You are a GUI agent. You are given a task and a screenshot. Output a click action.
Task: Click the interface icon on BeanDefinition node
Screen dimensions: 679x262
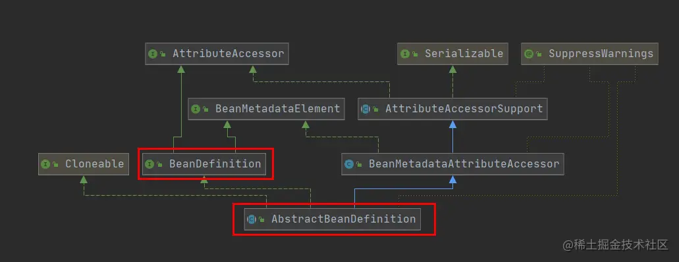tap(149, 164)
